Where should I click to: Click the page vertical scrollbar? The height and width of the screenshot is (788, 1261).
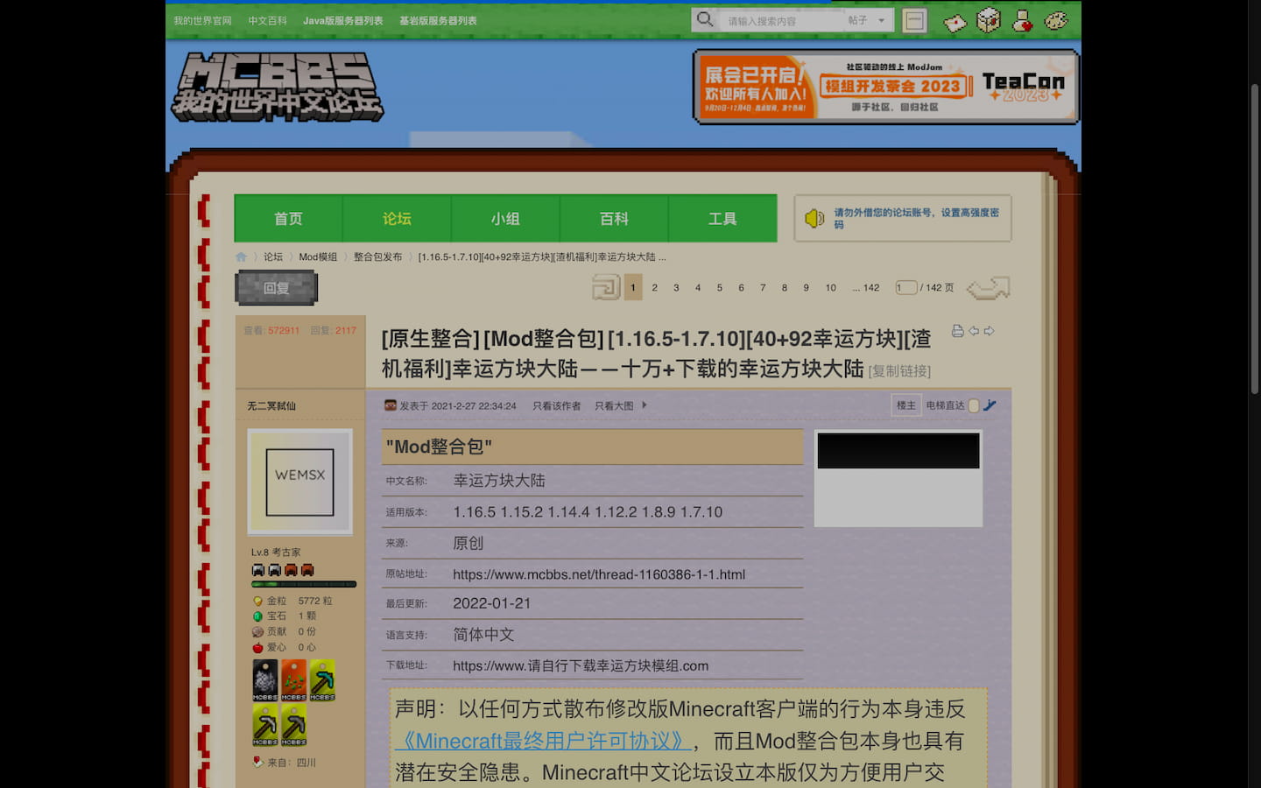(x=1254, y=239)
